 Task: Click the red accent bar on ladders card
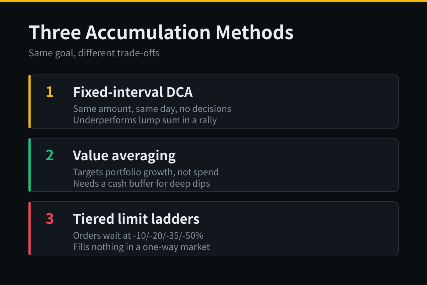tap(30, 228)
